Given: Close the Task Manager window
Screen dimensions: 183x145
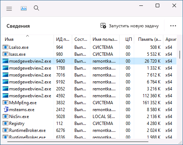Looking at the screenshot, I should [x=174, y=5].
